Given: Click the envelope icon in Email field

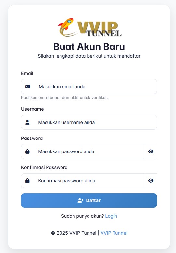Looking at the screenshot, I should (x=28, y=87).
